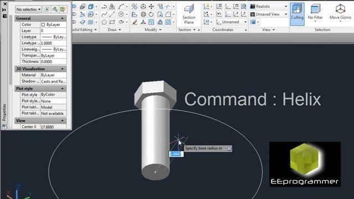Open the Move Gizmo dropdown
Image resolution: width=354 pixels, height=199 pixels.
(340, 14)
